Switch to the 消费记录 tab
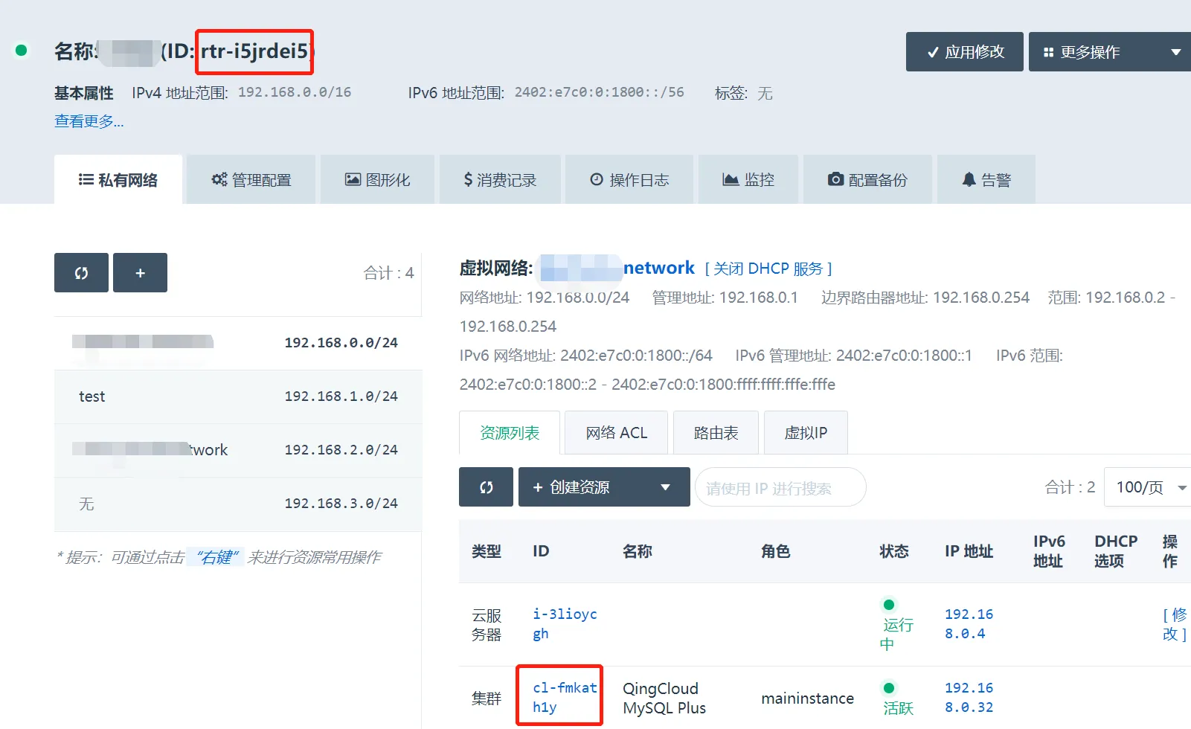The width and height of the screenshot is (1191, 729). 500,180
